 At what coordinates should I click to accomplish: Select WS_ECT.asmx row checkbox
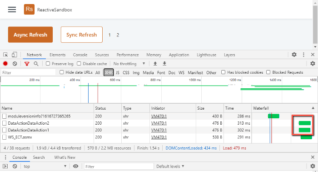4,137
